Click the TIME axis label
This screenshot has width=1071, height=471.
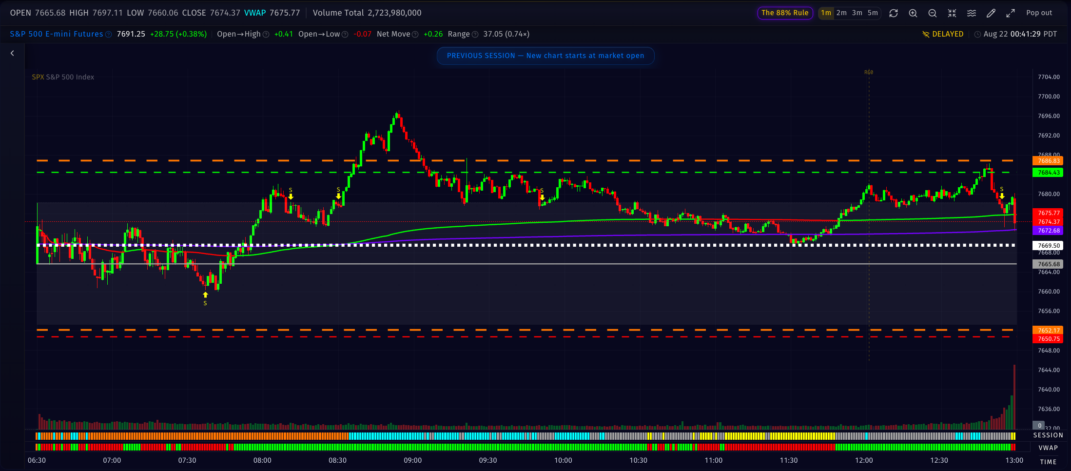[1048, 462]
